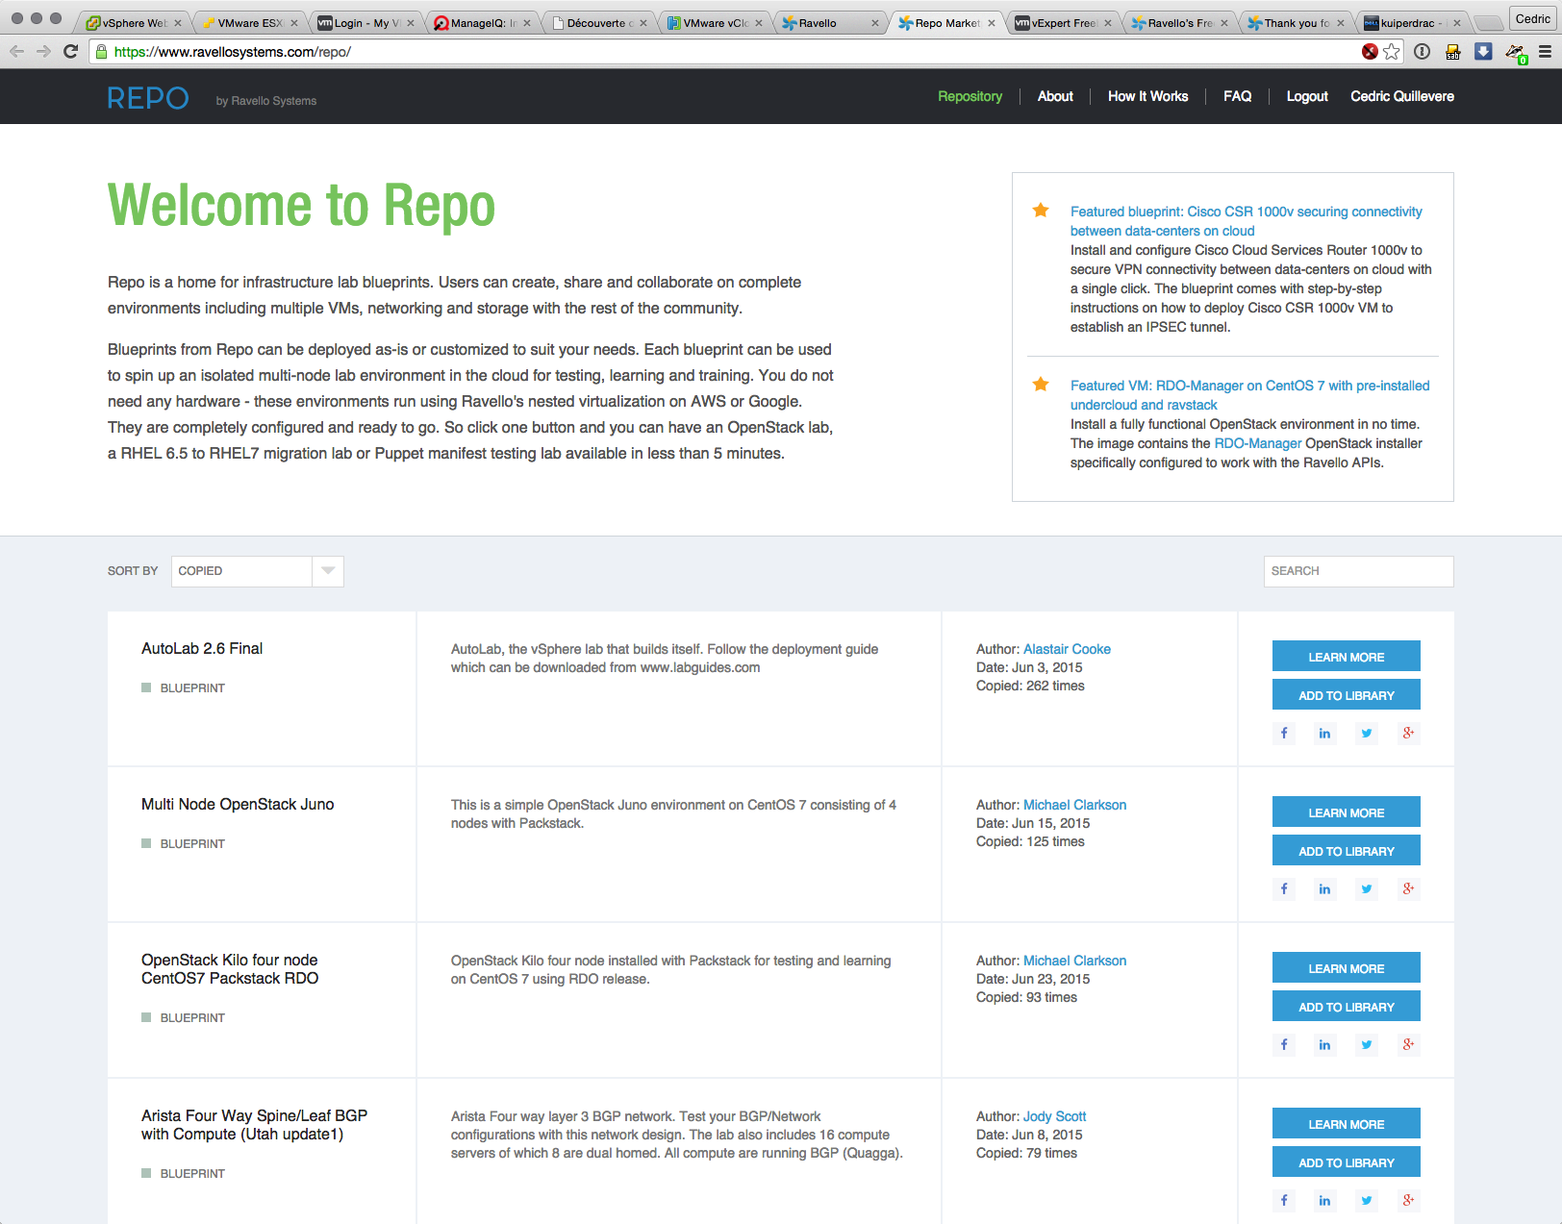
Task: Share OpenStack Kilo blueprint on LinkedIn
Action: 1324,1045
